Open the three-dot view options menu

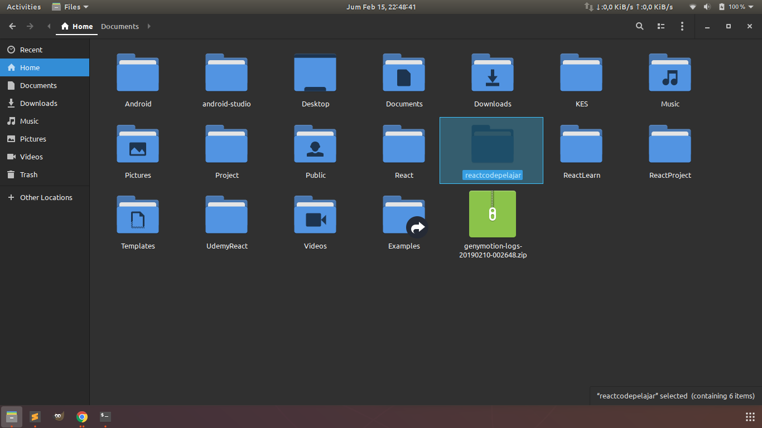pos(682,26)
